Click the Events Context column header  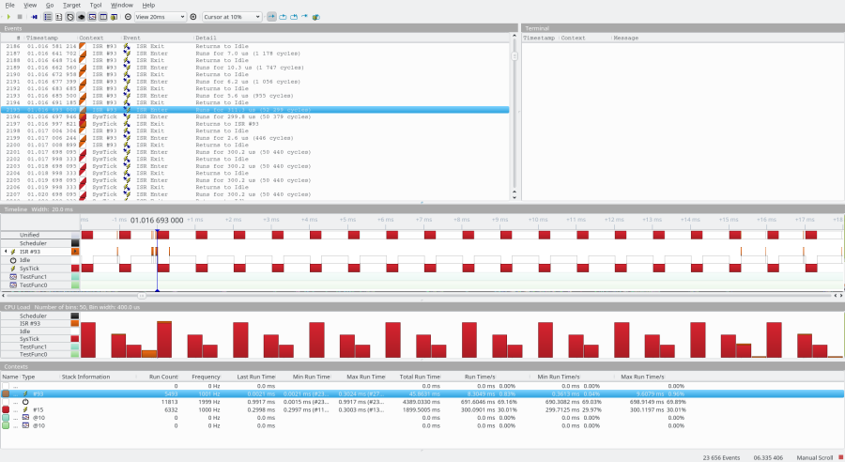coord(92,38)
